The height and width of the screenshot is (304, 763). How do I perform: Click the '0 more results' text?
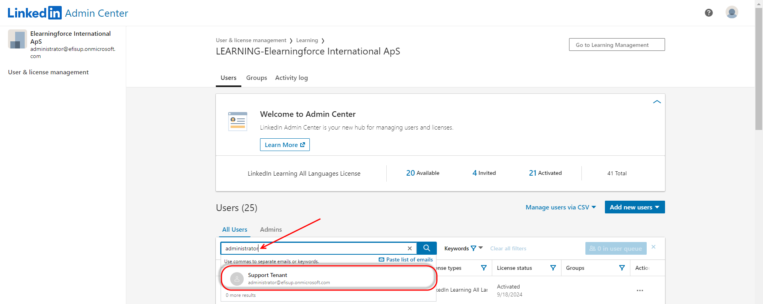tap(241, 295)
